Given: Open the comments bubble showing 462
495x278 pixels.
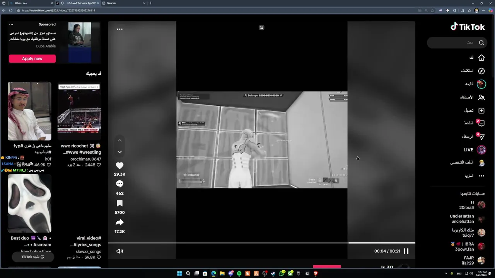Looking at the screenshot, I should [119, 184].
